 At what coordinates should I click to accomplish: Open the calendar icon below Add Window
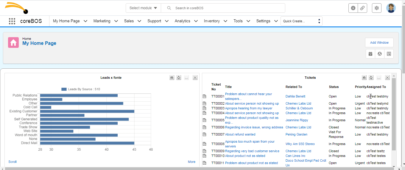click(370, 54)
